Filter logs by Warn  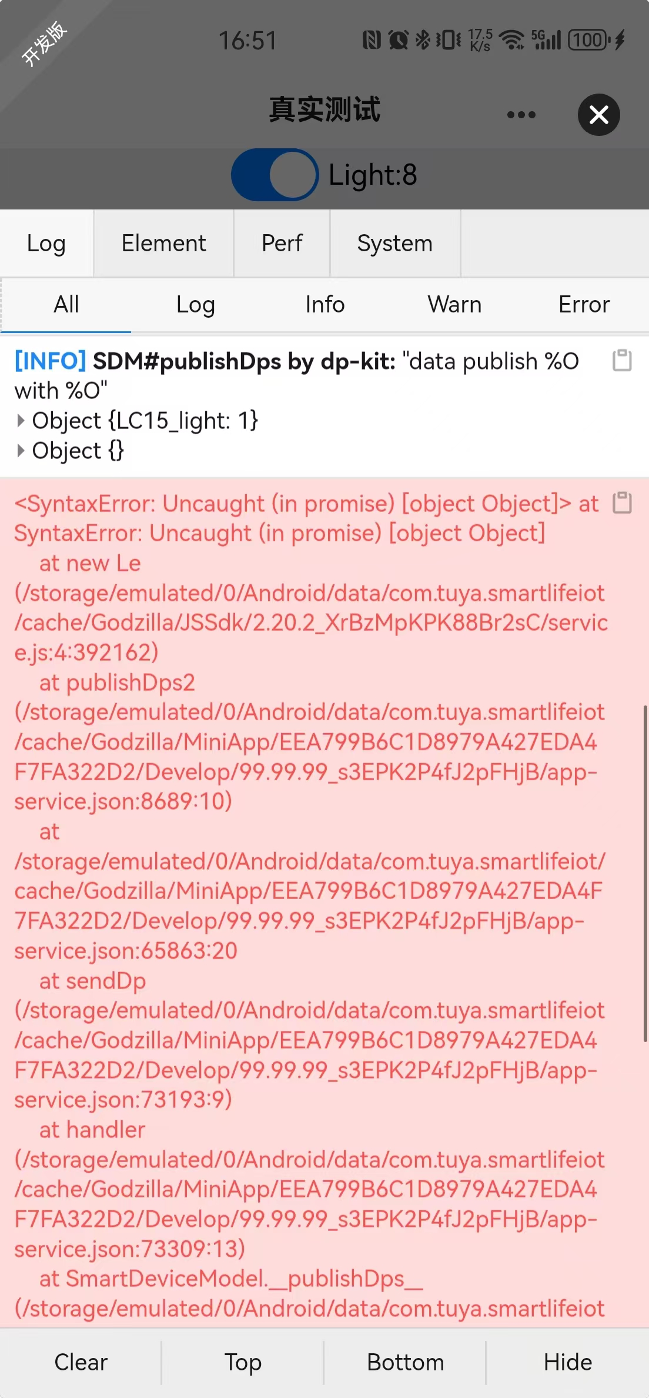tap(454, 305)
